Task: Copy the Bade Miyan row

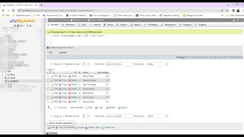Action: 63,93
